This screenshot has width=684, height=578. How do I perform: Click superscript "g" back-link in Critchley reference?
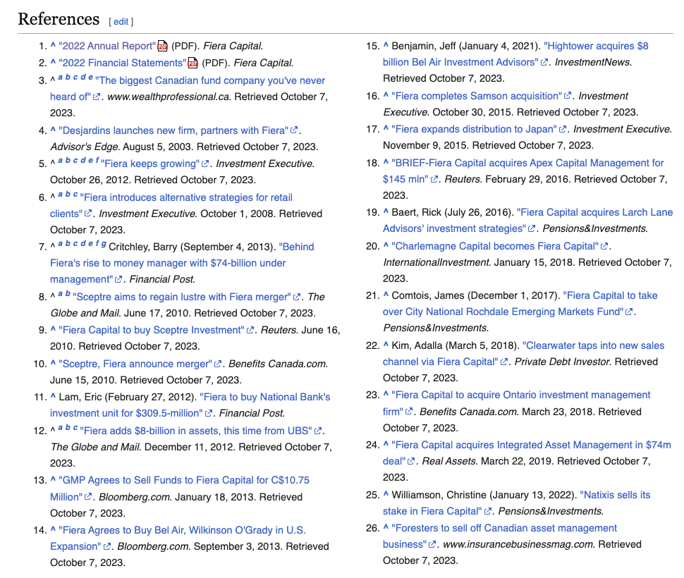[x=104, y=244]
